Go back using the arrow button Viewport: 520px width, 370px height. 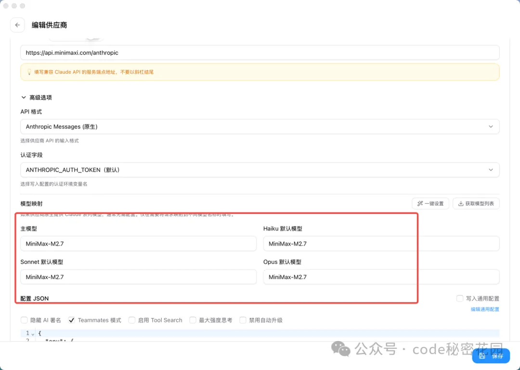point(18,25)
